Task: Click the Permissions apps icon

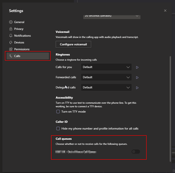Action: tap(10, 49)
